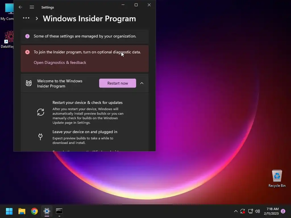Screen dimensions: 291x218
Task: Click the Restart now button
Action: click(x=117, y=83)
